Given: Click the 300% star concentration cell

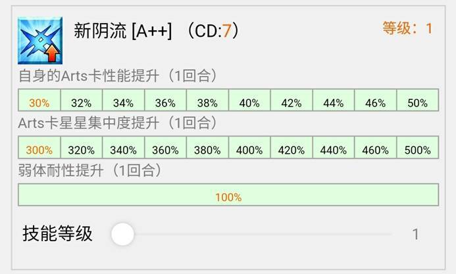Looking at the screenshot, I should 39,147.
